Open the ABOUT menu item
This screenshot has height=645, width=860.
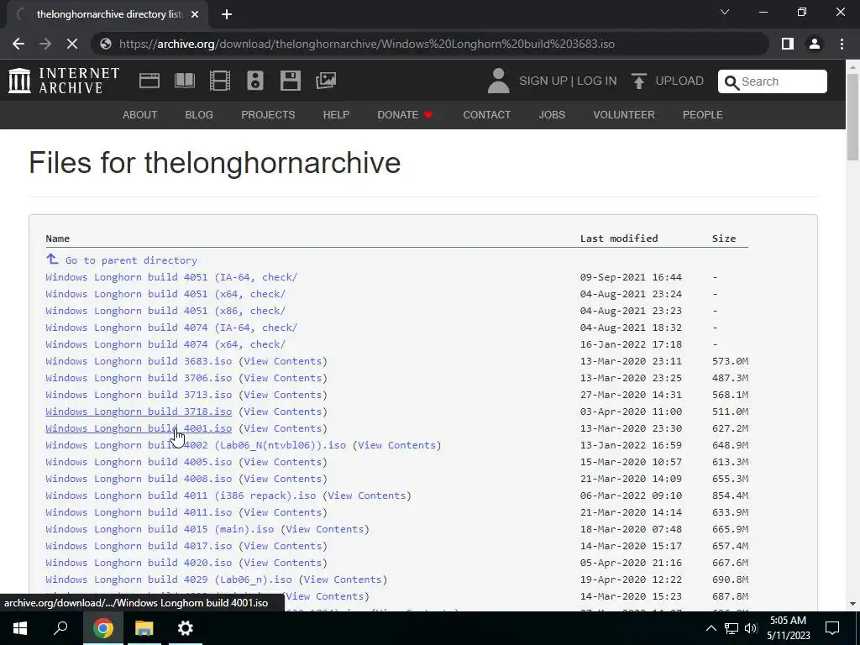[x=140, y=114]
